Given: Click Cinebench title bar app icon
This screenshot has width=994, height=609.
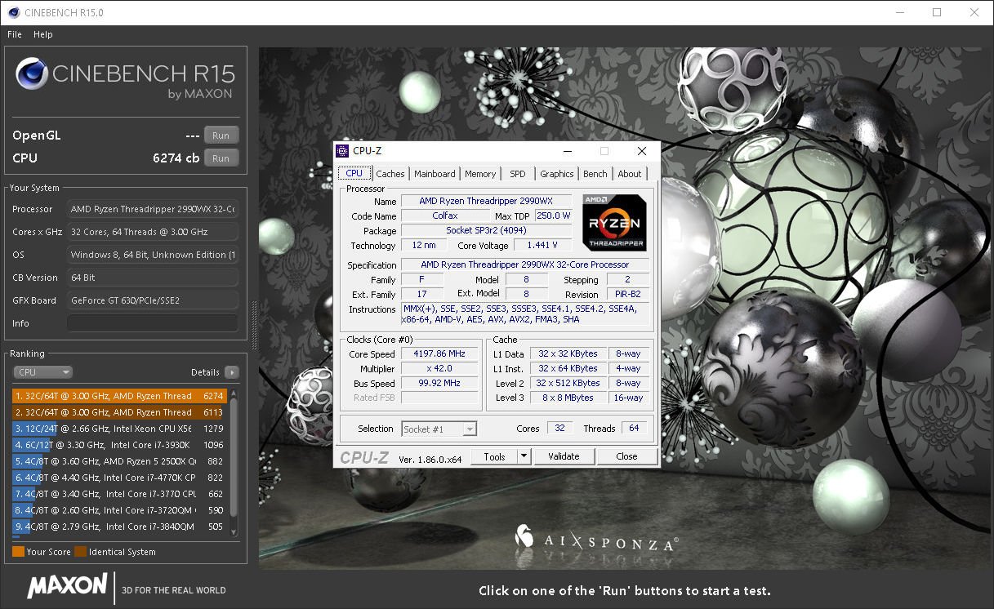Looking at the screenshot, I should point(12,12).
